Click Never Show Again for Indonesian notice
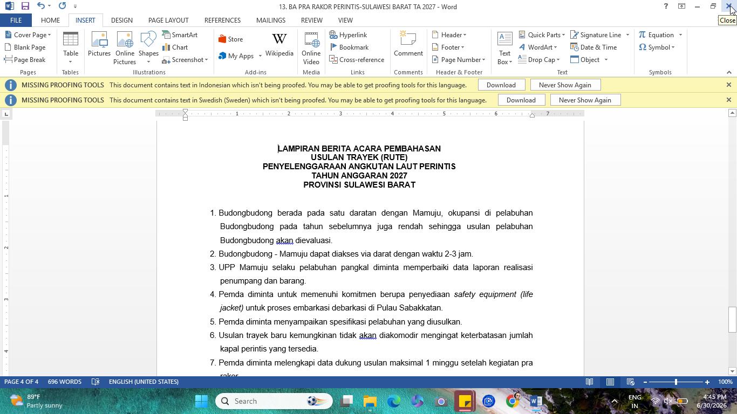This screenshot has height=414, width=737. [565, 85]
